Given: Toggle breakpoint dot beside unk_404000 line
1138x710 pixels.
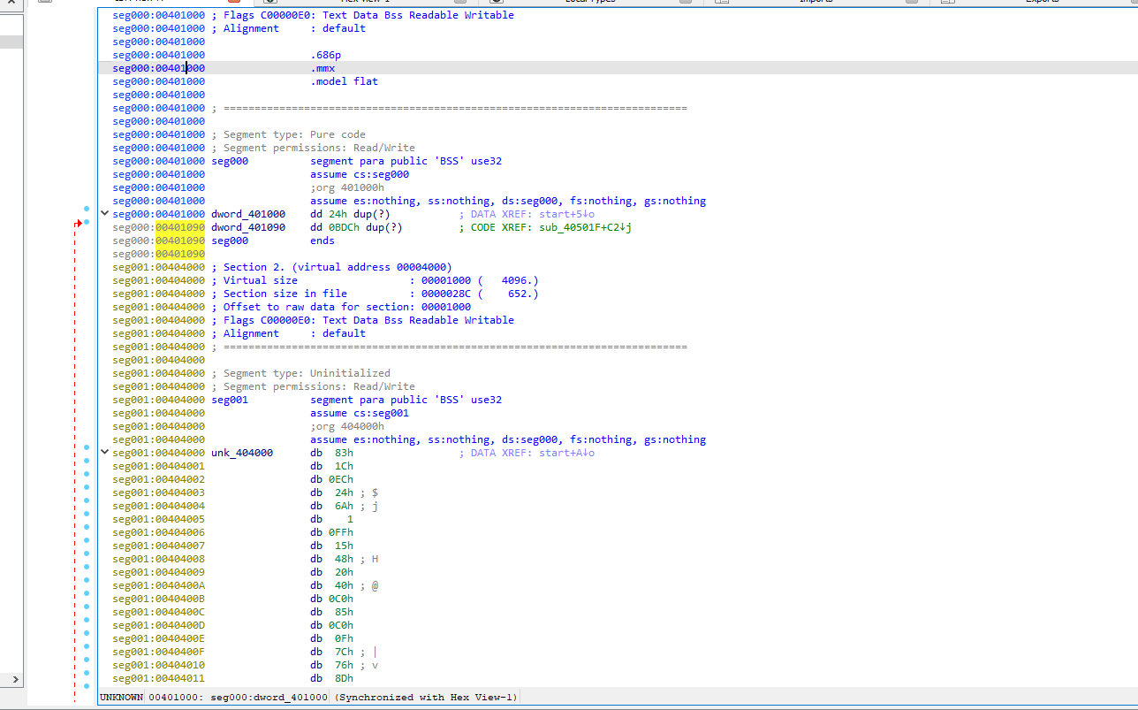Looking at the screenshot, I should [x=87, y=447].
